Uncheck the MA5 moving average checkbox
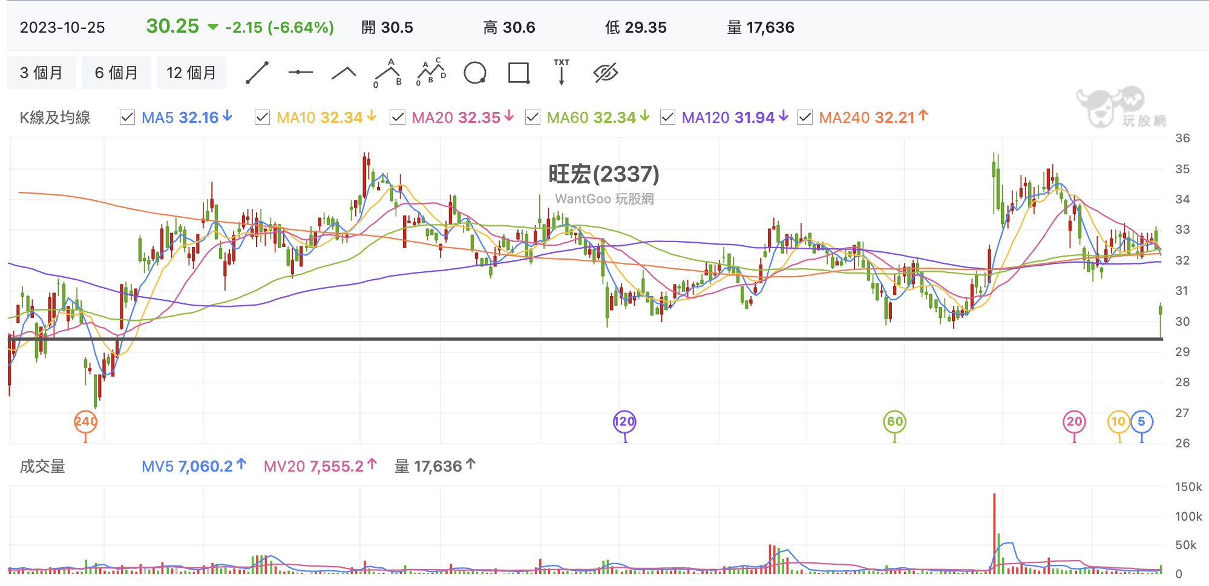Viewport: 1209px width, 586px height. [x=127, y=117]
